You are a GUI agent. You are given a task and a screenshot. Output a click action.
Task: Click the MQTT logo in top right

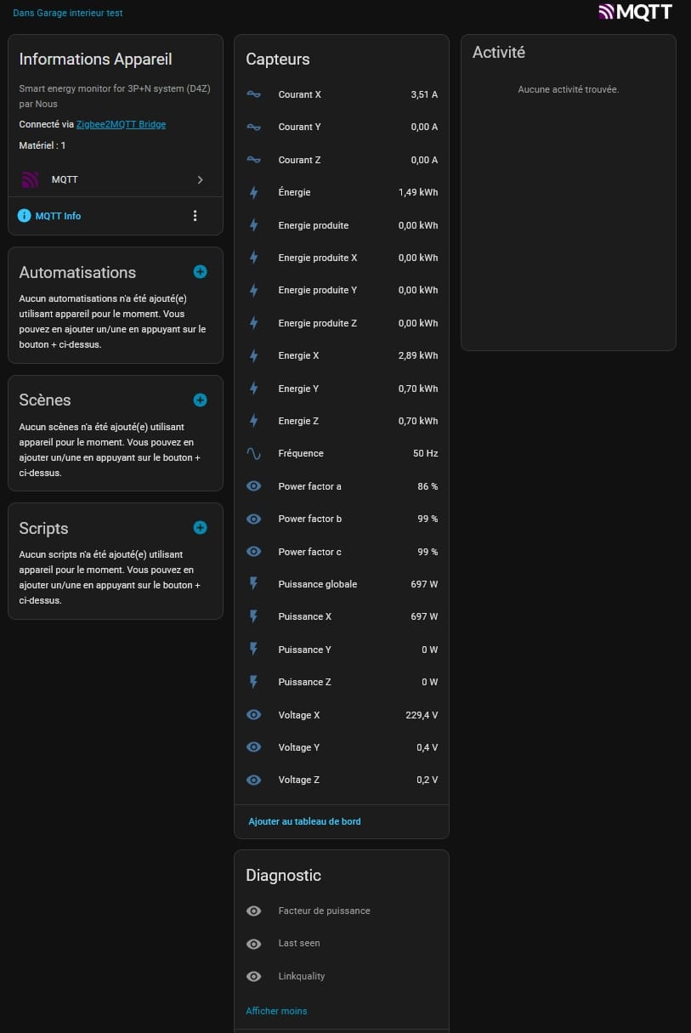pos(635,12)
